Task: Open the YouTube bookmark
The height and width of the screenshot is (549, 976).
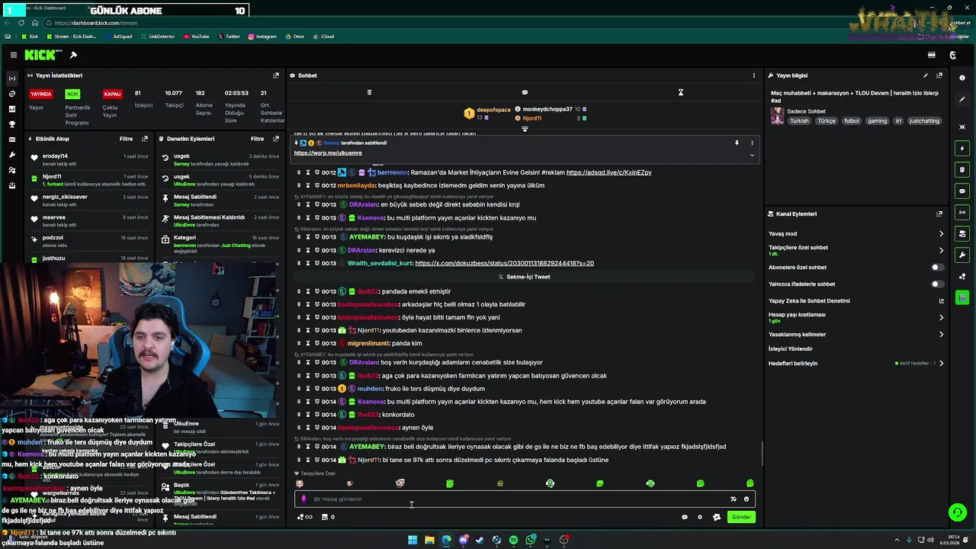Action: [196, 37]
